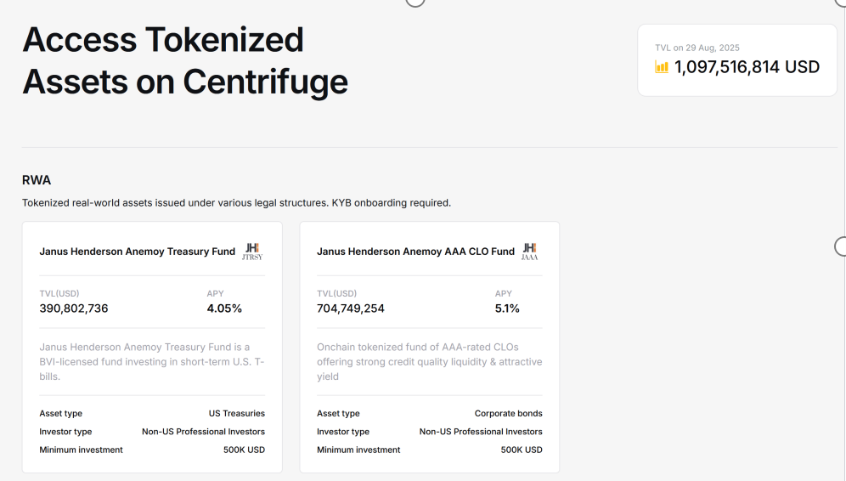Click the yellow TVL bar chart icon
This screenshot has height=481, width=846.
[x=662, y=67]
